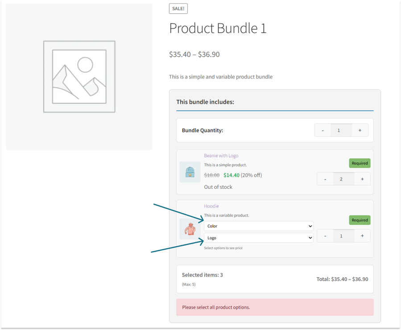
Task: Decrease Bundle Quantity with minus button
Action: coord(322,130)
